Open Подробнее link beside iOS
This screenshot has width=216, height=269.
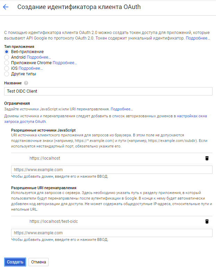pyautogui.click(x=31, y=68)
